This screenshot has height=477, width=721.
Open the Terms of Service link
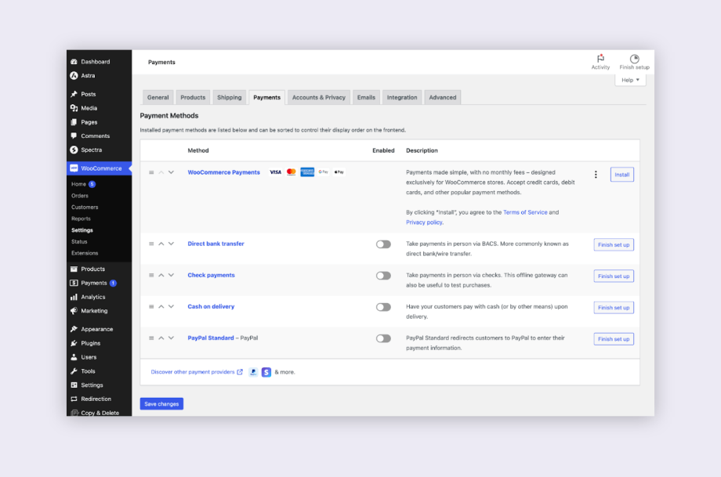(x=525, y=212)
